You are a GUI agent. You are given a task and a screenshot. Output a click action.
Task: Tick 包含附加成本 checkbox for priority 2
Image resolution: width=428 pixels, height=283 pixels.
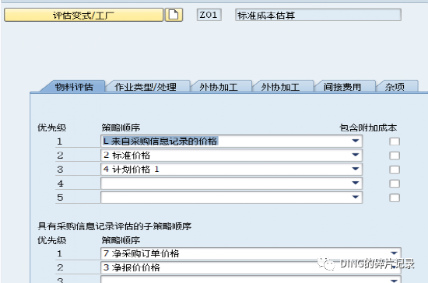tap(395, 155)
